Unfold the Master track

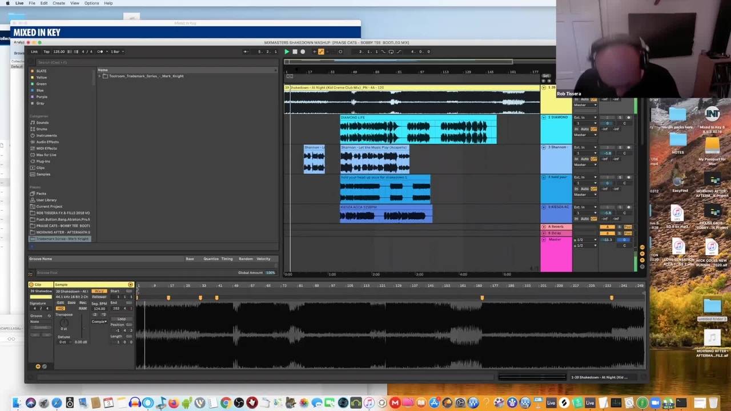pyautogui.click(x=544, y=240)
